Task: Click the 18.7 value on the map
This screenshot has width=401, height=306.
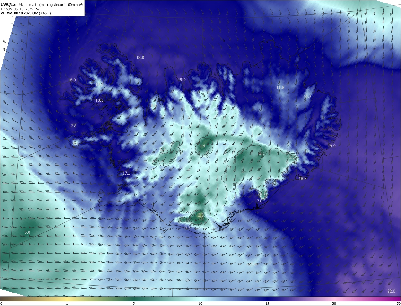Action: pyautogui.click(x=303, y=179)
